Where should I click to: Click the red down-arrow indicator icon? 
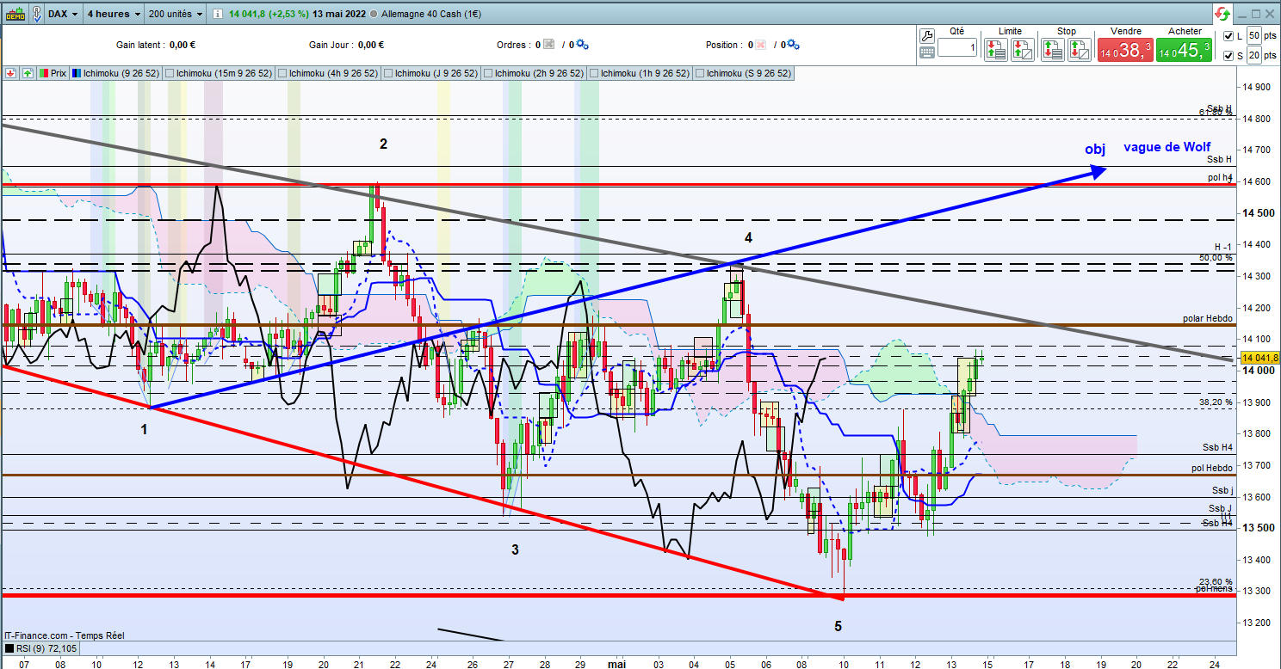click(12, 73)
